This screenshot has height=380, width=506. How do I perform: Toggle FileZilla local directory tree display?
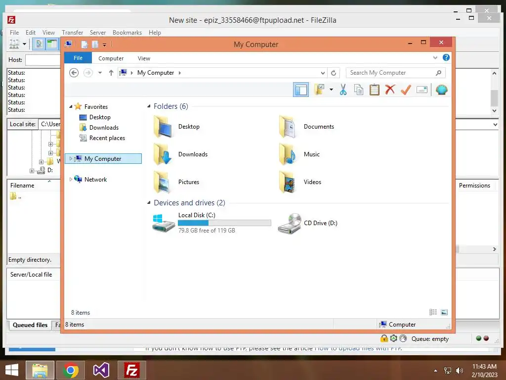click(52, 44)
